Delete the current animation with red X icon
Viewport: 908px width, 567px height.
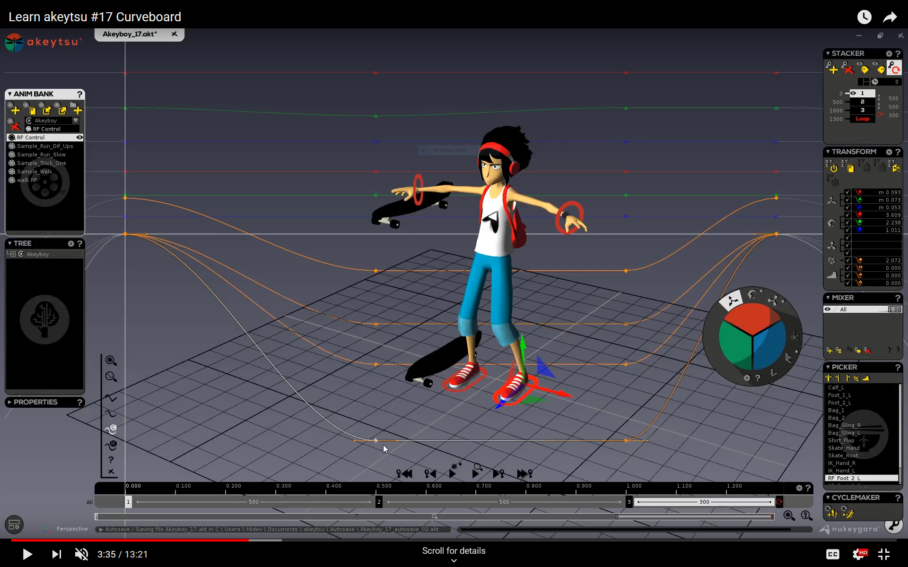coord(14,127)
